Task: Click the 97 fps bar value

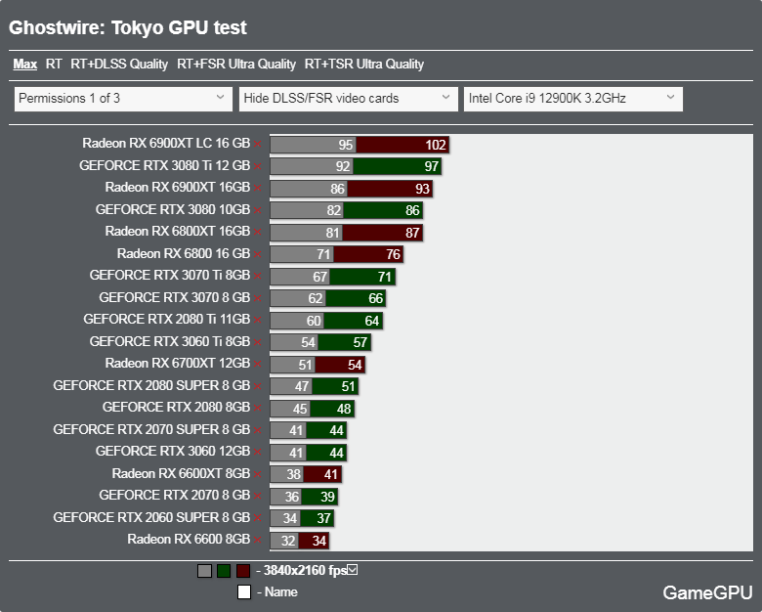Action: 432,167
